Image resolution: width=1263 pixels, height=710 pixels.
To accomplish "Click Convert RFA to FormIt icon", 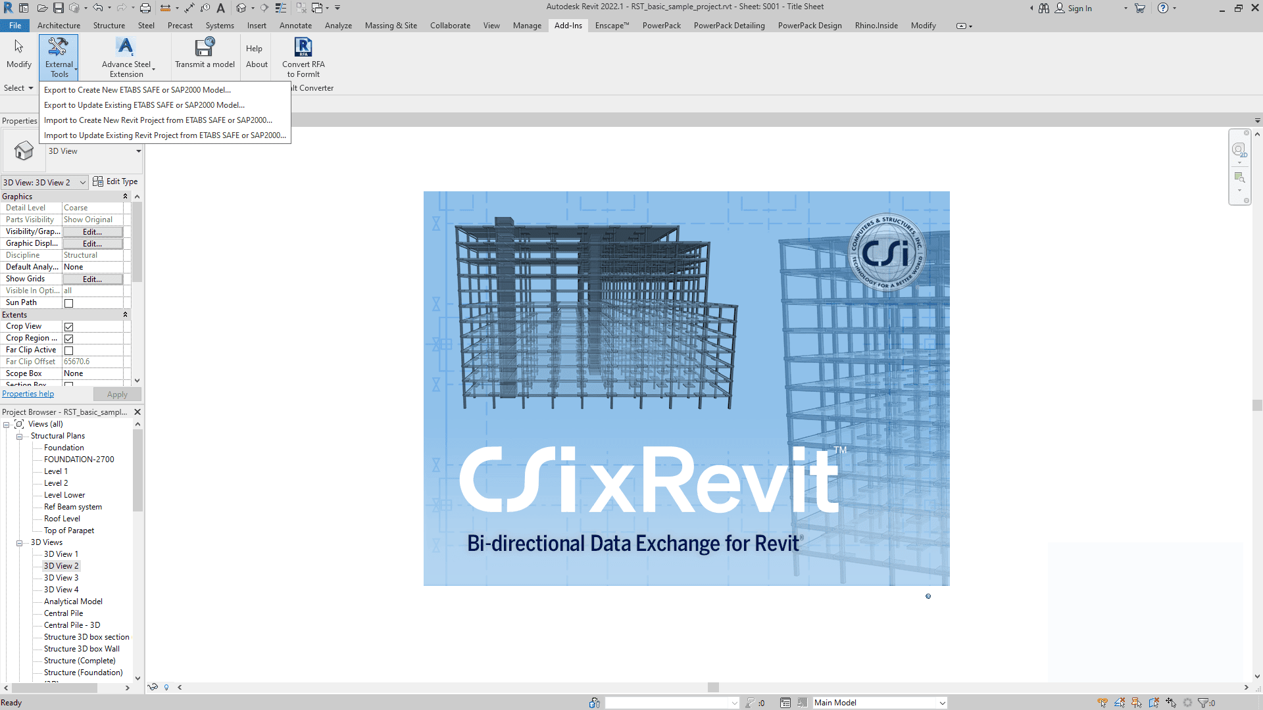I will point(303,48).
